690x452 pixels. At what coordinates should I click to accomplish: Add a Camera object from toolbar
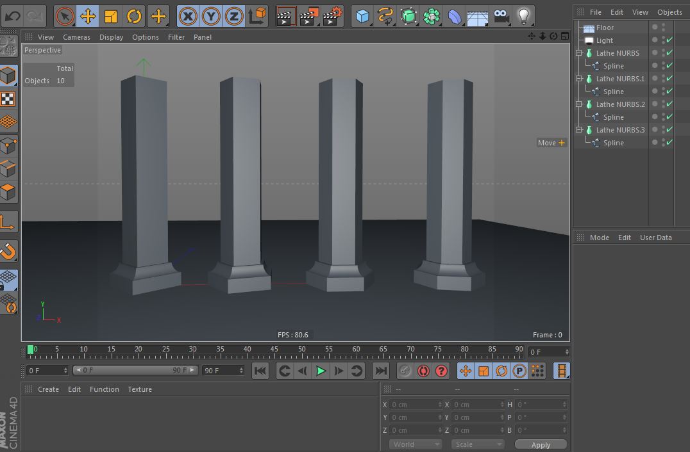click(x=501, y=16)
